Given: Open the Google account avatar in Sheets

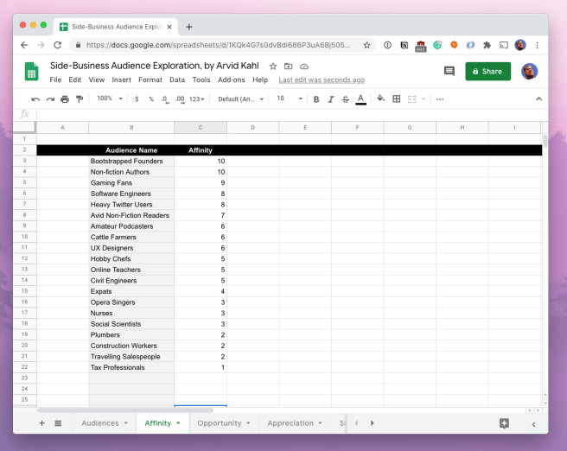Looking at the screenshot, I should tap(529, 71).
